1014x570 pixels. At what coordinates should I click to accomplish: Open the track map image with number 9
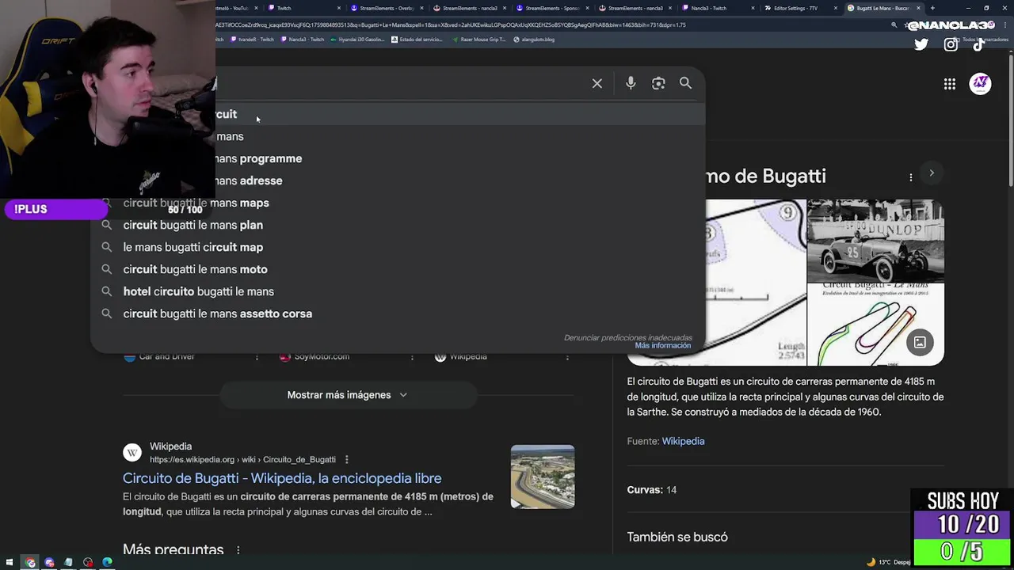[756, 283]
